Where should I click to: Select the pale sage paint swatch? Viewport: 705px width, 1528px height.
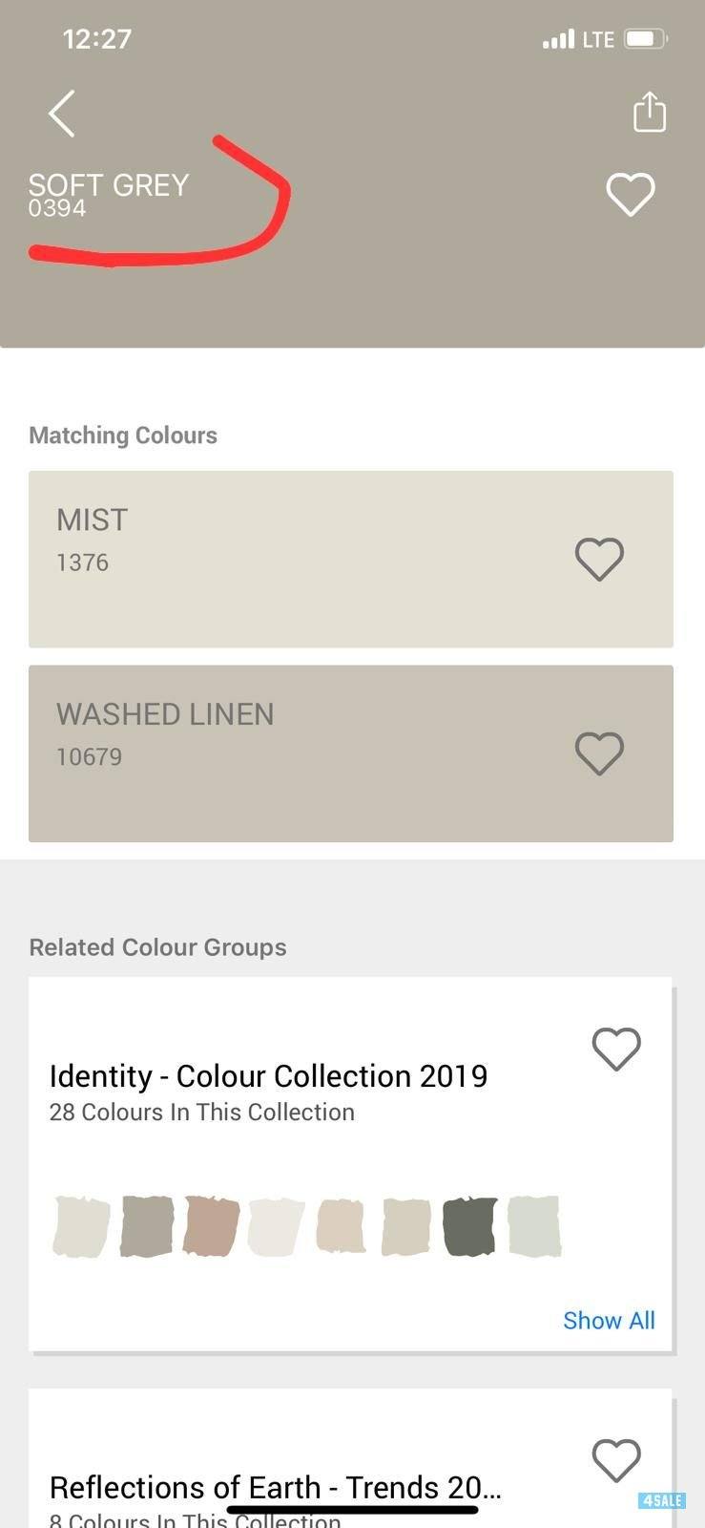534,1225
